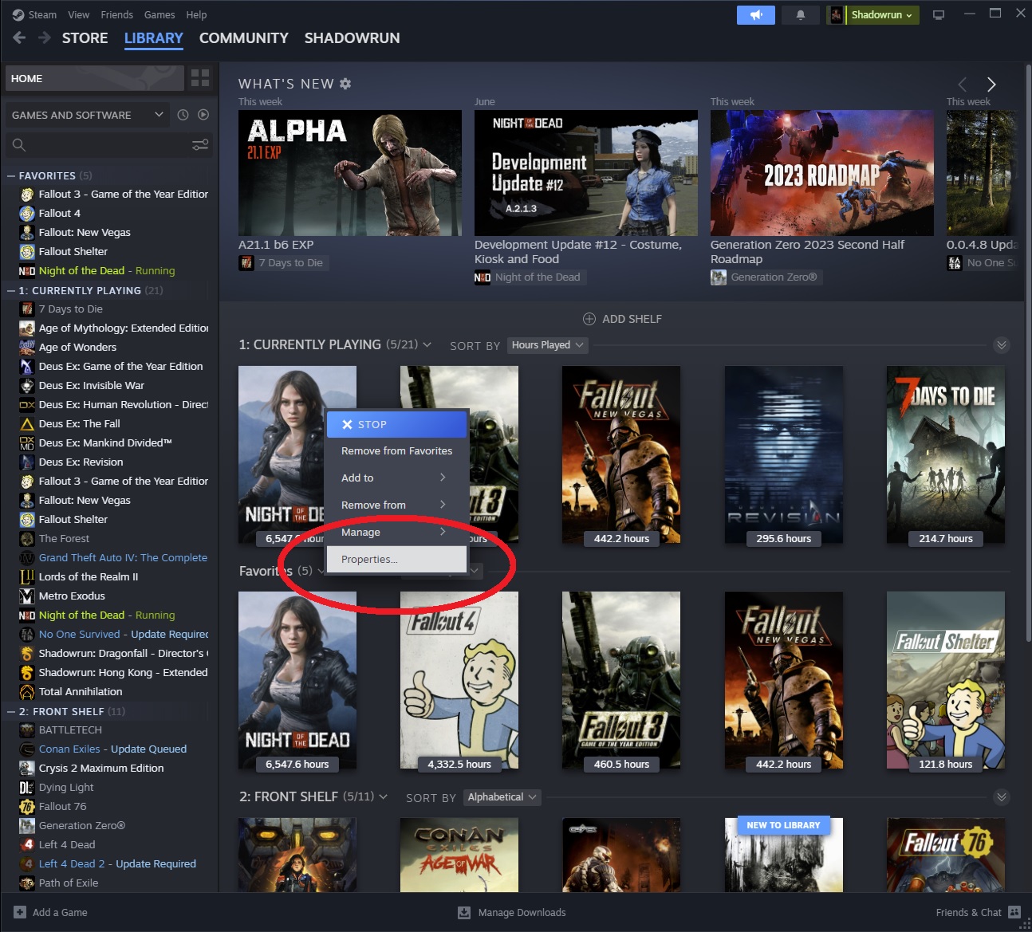The width and height of the screenshot is (1032, 932).
Task: Open the notifications bell
Action: pyautogui.click(x=801, y=15)
